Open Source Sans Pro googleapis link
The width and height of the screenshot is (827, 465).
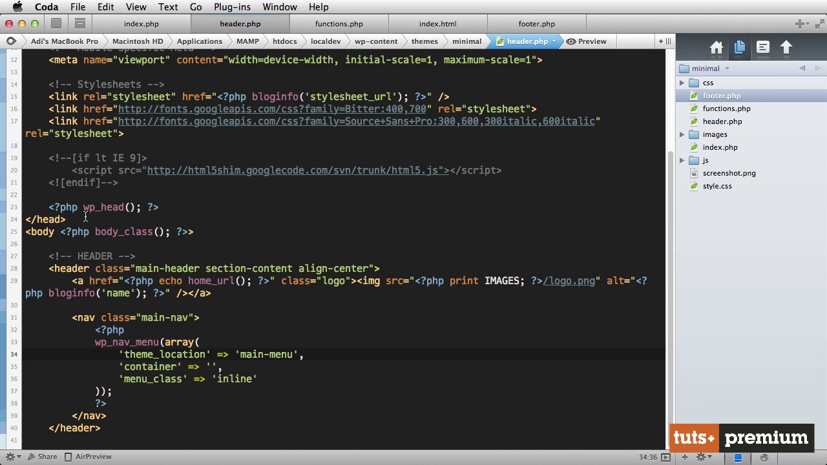356,121
